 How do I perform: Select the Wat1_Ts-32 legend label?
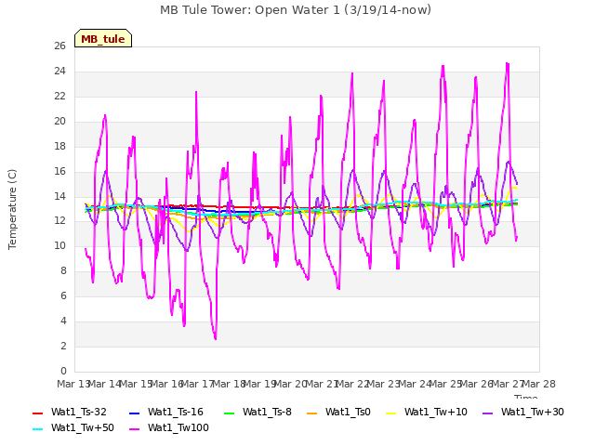click(x=78, y=412)
